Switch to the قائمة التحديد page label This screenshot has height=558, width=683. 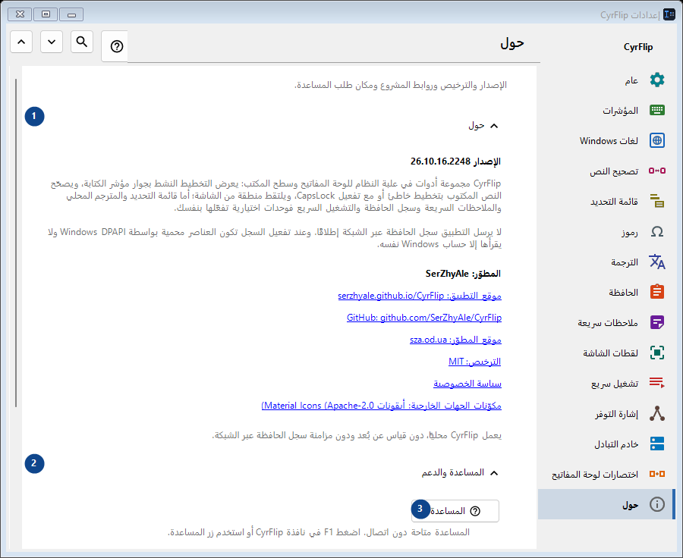(614, 202)
